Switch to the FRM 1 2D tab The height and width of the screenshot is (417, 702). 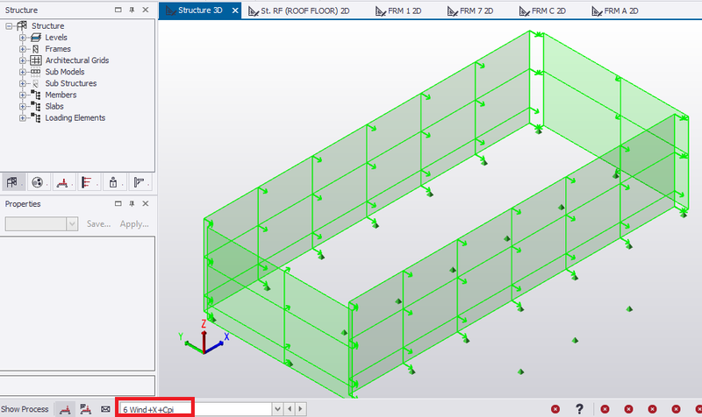click(x=398, y=11)
